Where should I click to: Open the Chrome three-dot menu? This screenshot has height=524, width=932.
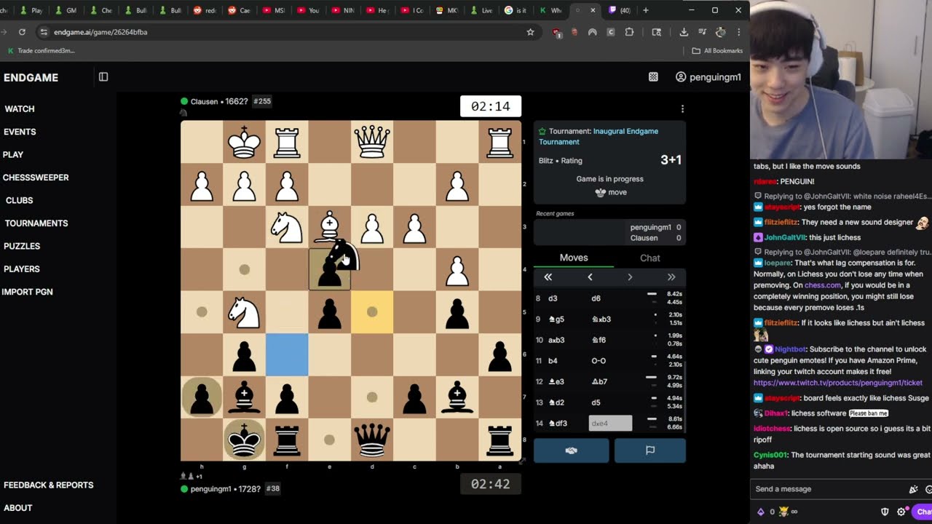pyautogui.click(x=738, y=32)
